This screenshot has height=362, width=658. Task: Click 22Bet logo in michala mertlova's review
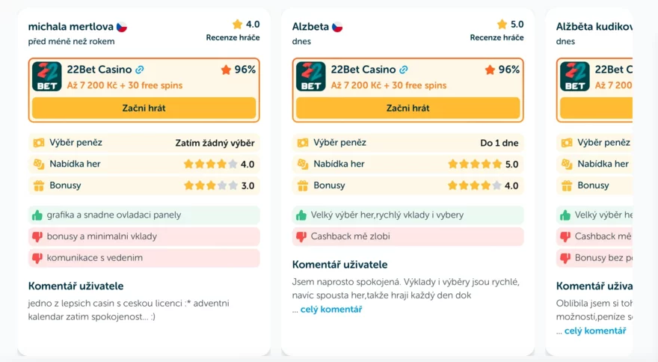click(x=46, y=76)
